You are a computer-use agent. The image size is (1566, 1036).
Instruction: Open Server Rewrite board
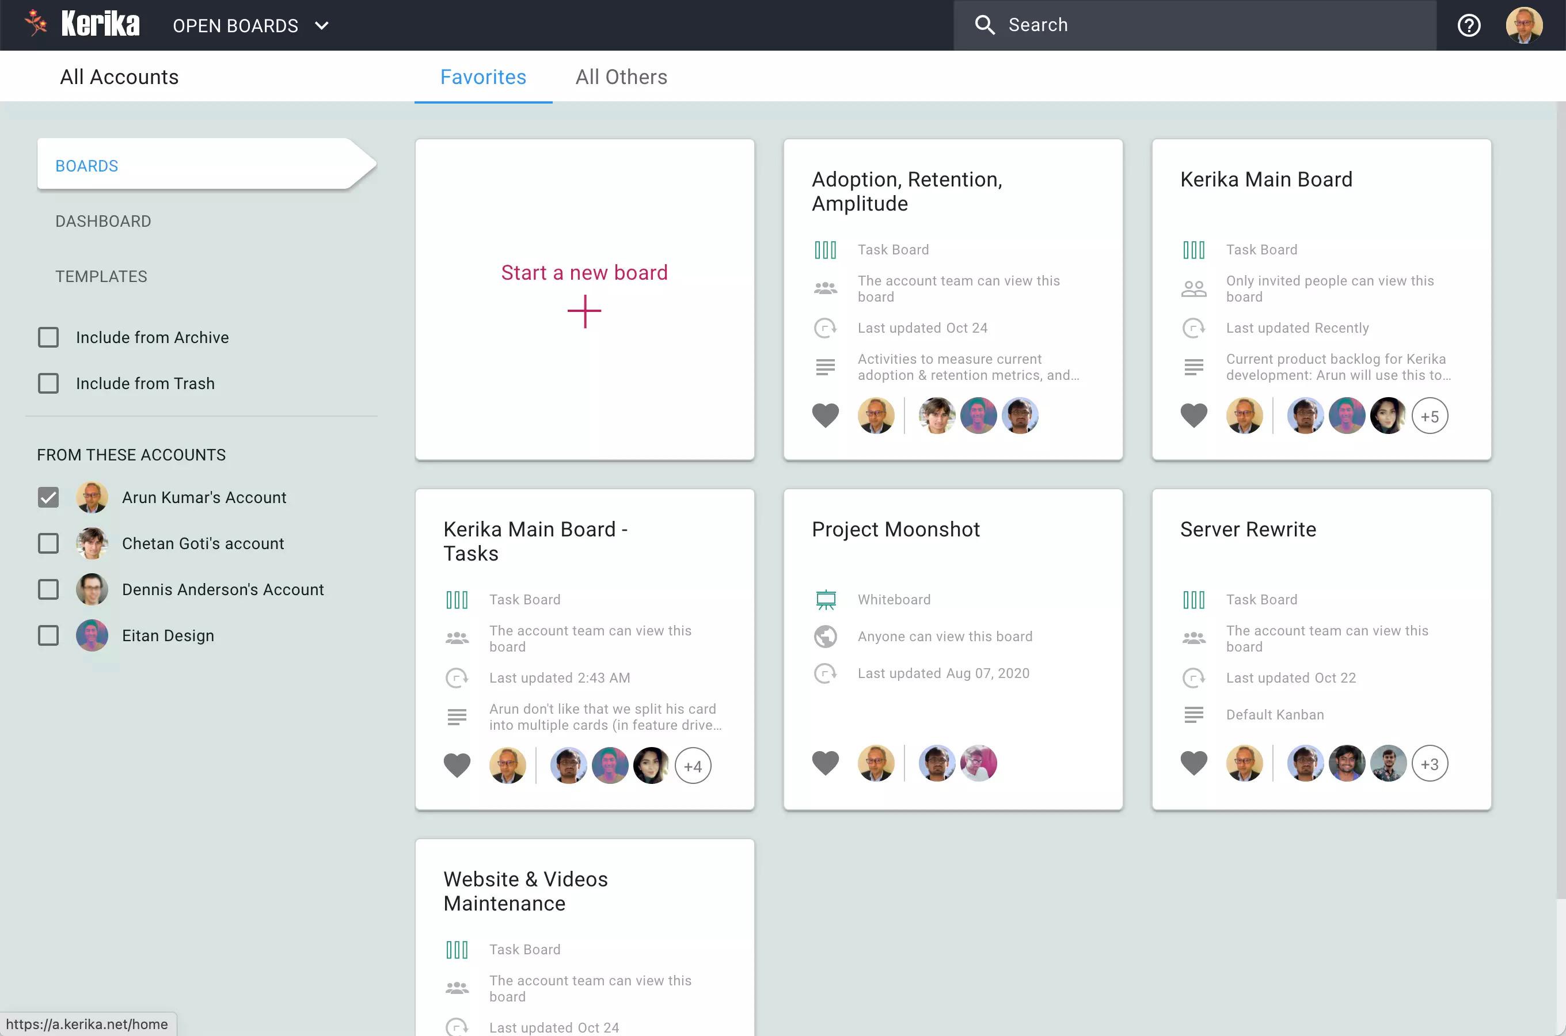click(1248, 530)
